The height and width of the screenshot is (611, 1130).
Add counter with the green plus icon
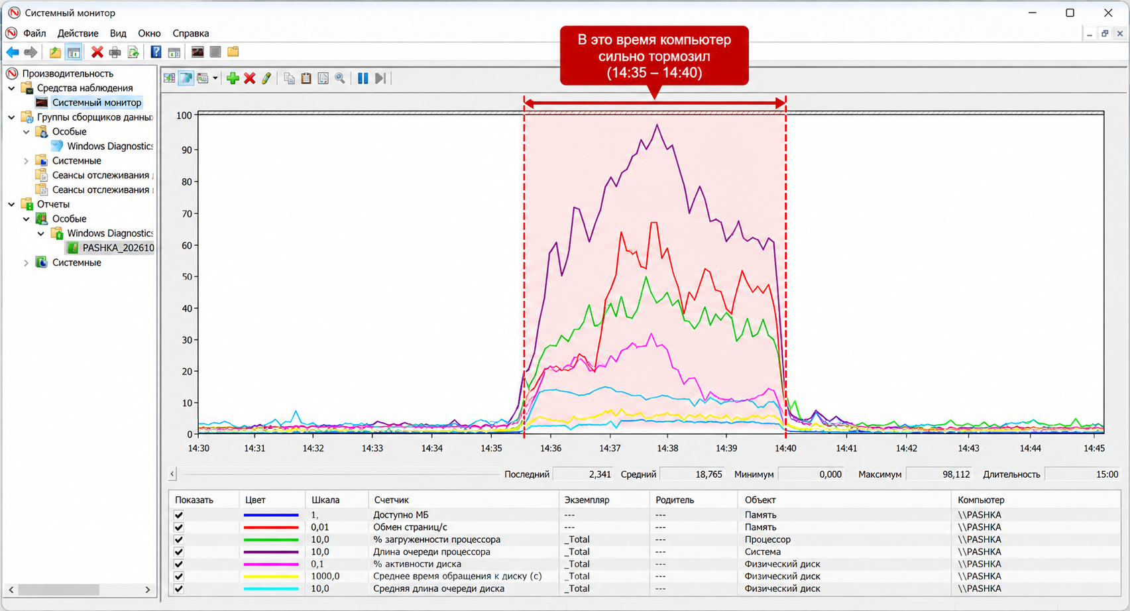(233, 78)
